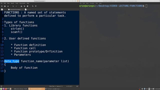Open terminal launcher icon on taskbar
Screen dimensions: 160x90
point(8,89)
